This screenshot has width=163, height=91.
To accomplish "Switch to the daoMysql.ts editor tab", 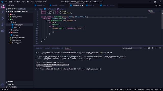I will click(76, 6).
